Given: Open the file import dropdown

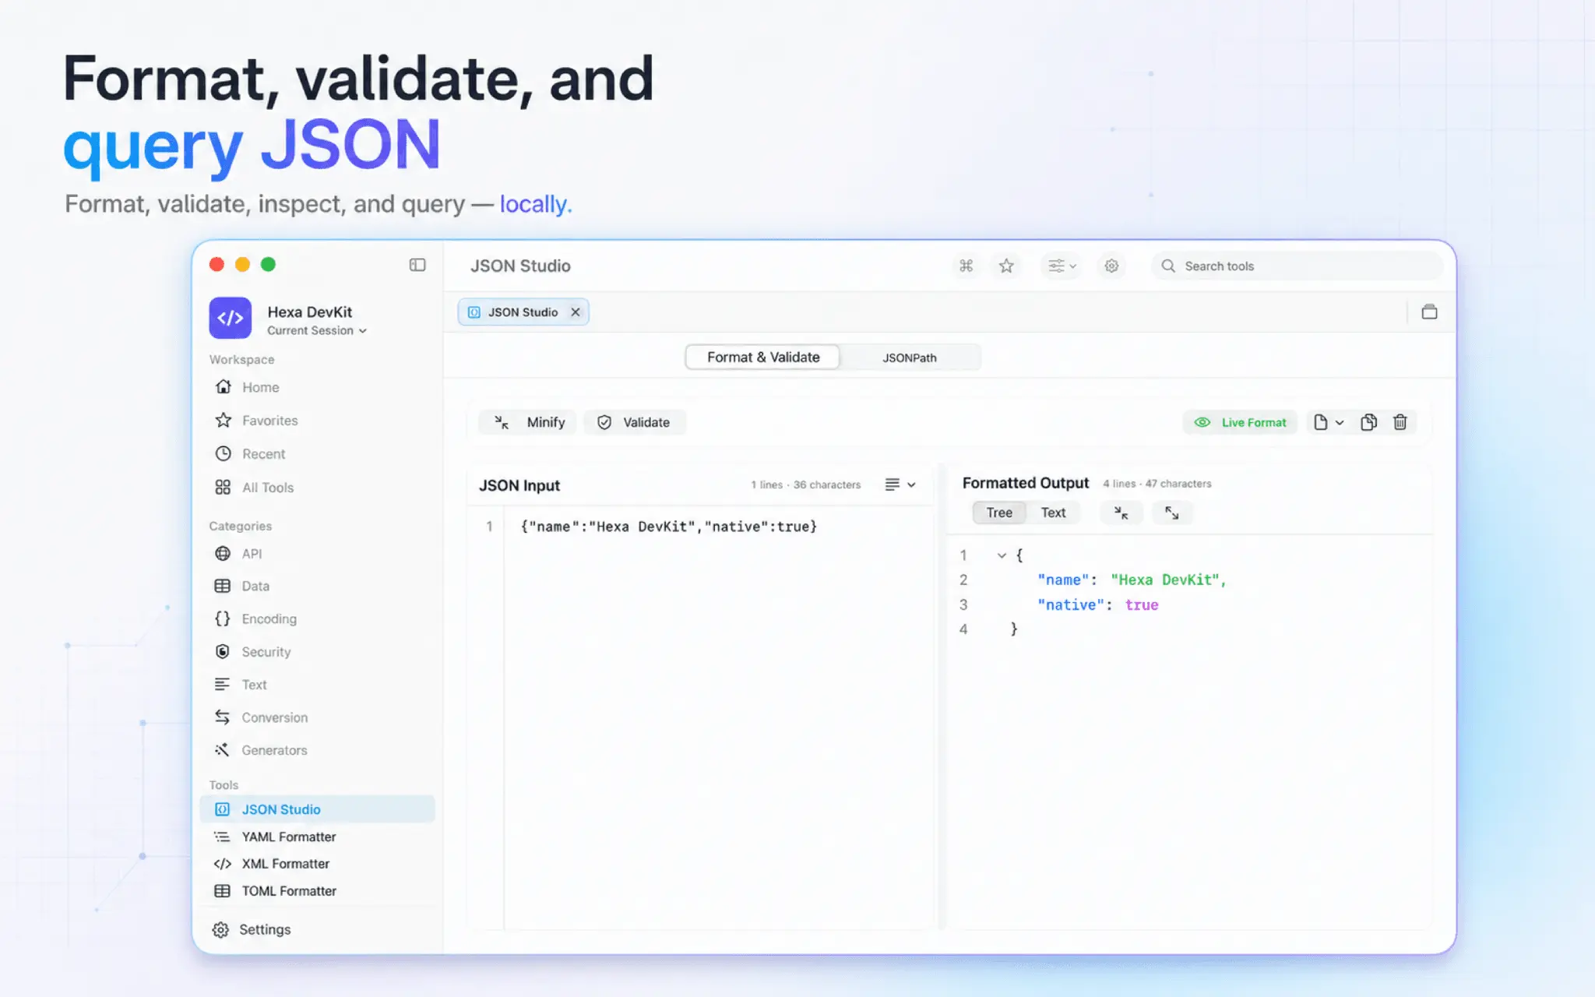Looking at the screenshot, I should coord(1328,422).
